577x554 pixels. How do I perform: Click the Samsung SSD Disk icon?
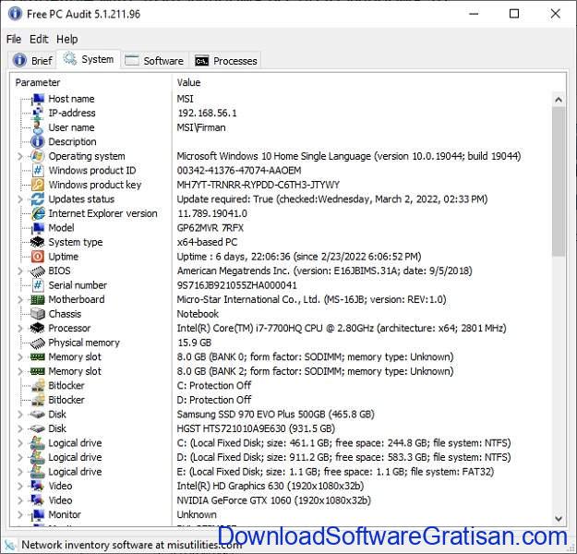[38, 415]
